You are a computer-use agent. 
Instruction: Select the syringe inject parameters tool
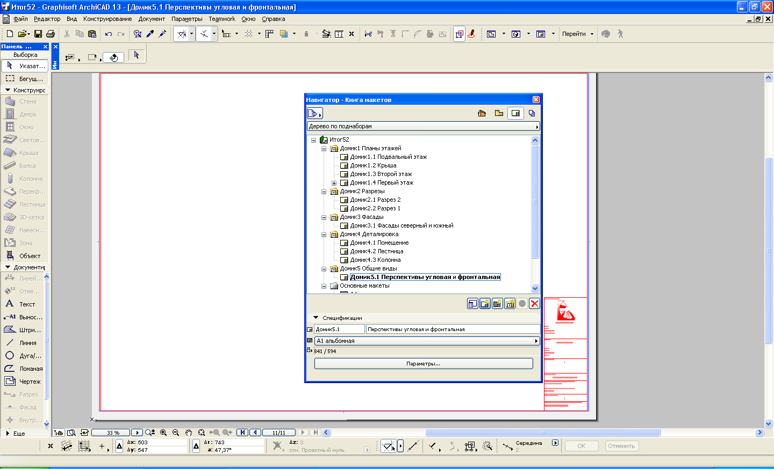(163, 34)
